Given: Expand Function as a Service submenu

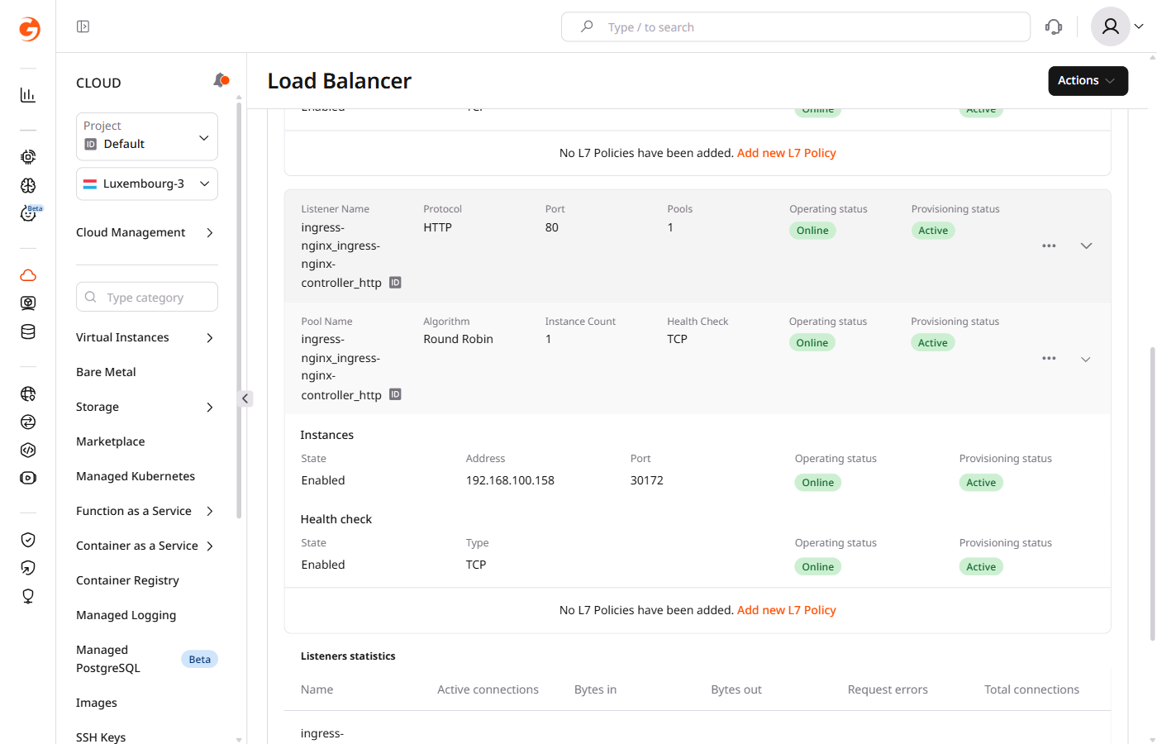Looking at the screenshot, I should click(210, 511).
